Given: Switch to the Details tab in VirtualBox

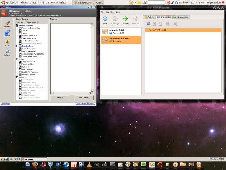Looking at the screenshot, I should pyautogui.click(x=149, y=17).
